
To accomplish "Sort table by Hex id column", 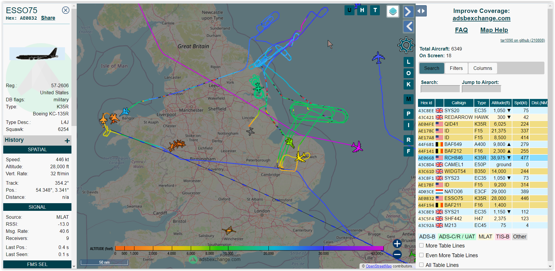I will pyautogui.click(x=426, y=103).
